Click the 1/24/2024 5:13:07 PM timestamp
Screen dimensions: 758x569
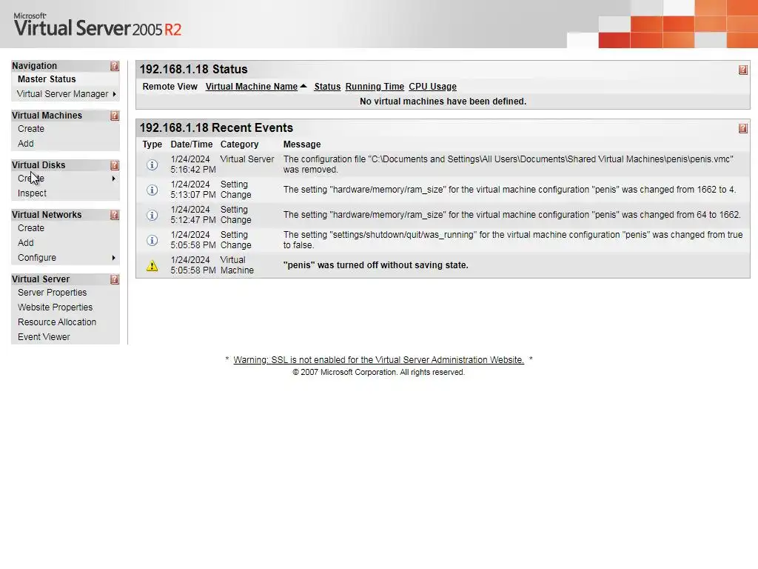pos(193,190)
